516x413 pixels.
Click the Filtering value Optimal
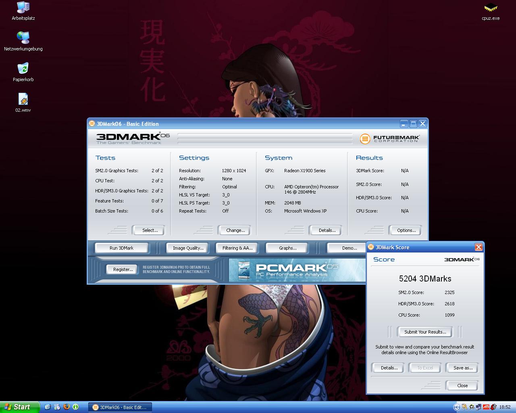(x=229, y=187)
